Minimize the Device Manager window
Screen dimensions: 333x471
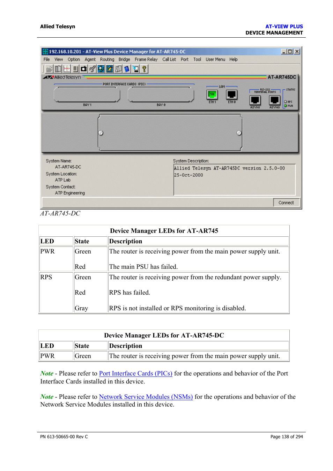tap(284, 52)
